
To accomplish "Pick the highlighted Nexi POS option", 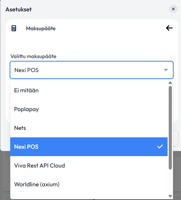I will [89, 147].
